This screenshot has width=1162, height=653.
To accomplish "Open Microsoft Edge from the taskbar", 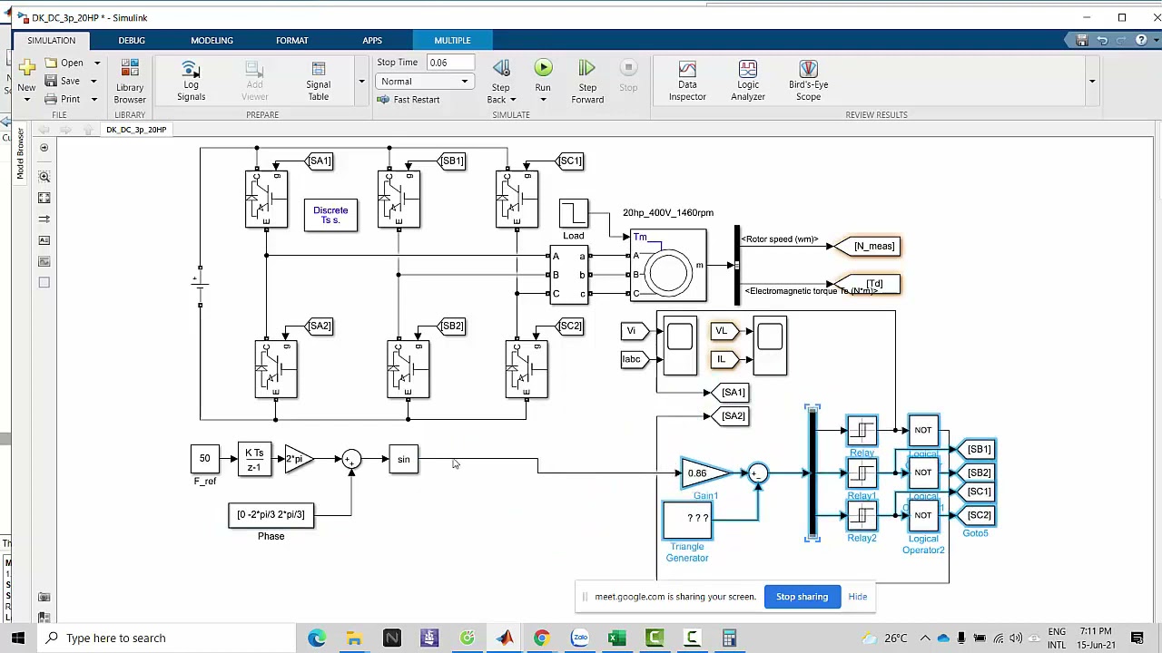I will click(317, 638).
